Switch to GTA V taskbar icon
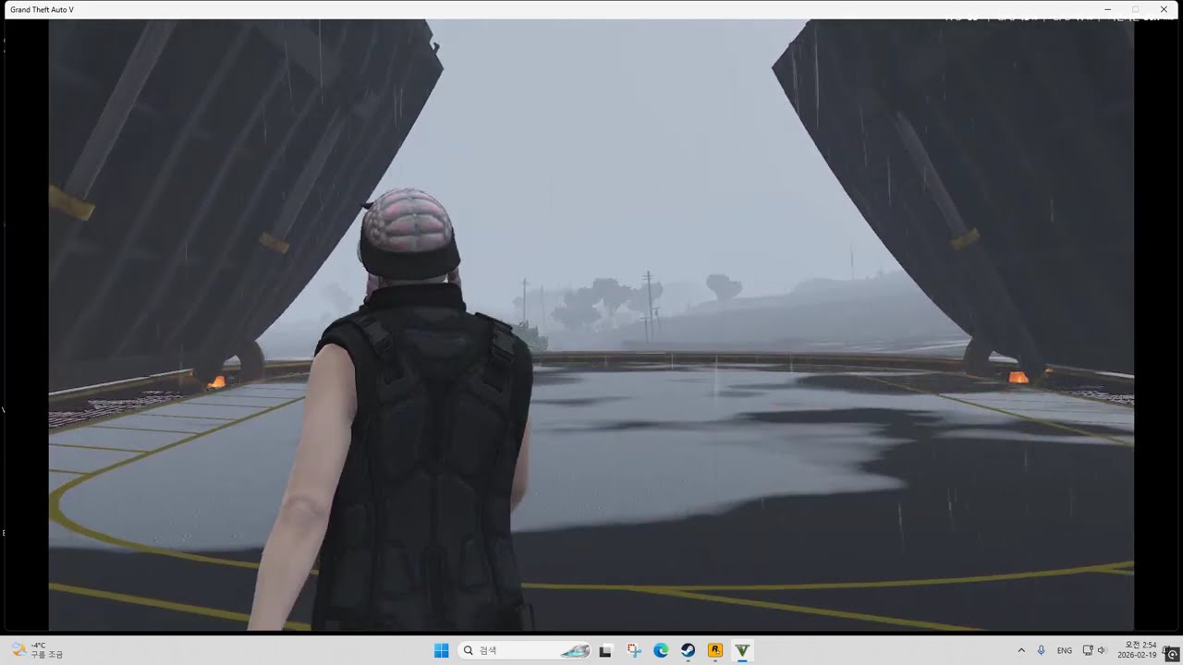 pyautogui.click(x=742, y=650)
